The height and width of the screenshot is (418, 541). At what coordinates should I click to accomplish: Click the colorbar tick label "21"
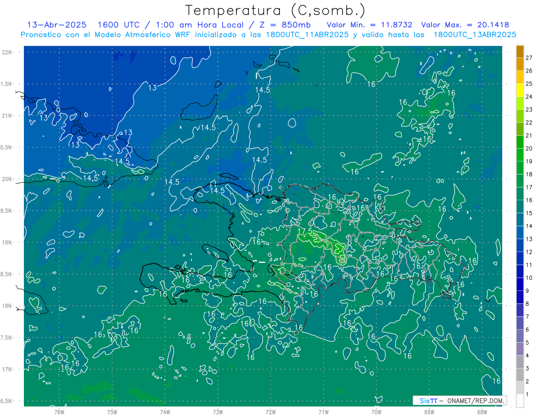click(529, 136)
